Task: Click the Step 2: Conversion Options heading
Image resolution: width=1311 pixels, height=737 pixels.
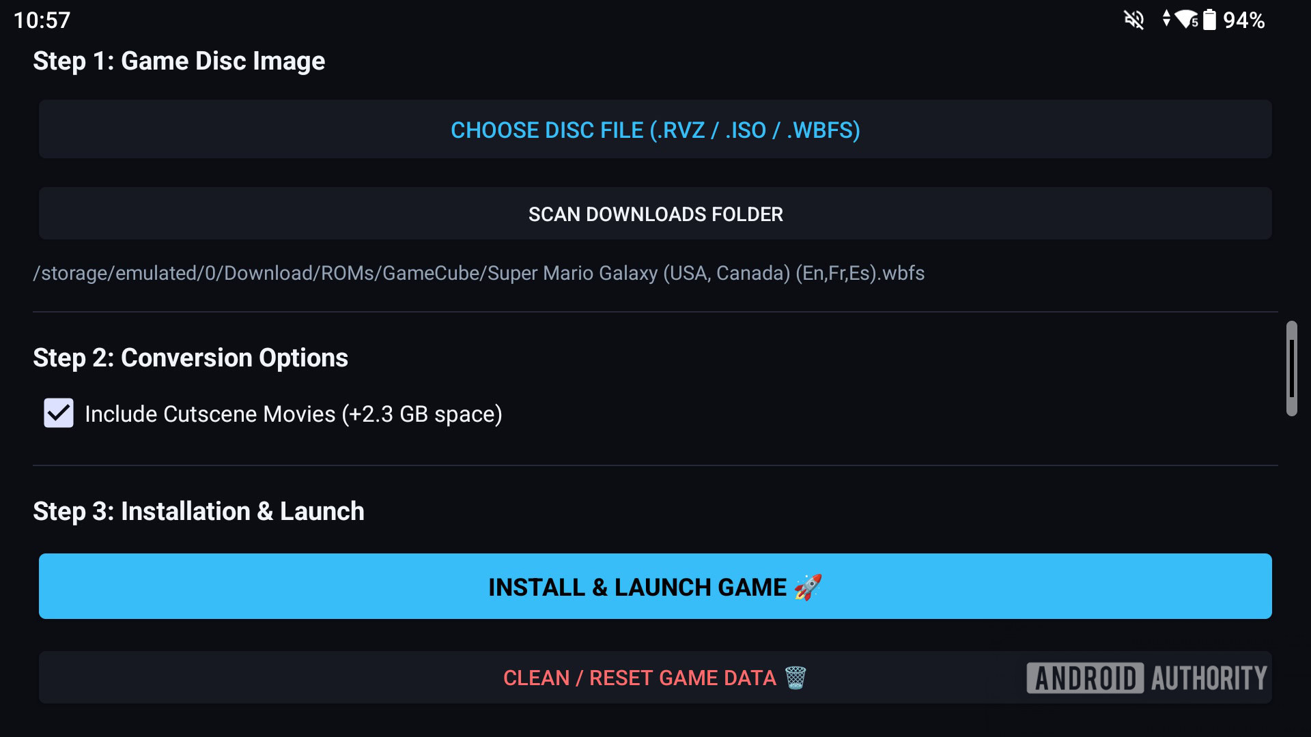Action: point(191,358)
